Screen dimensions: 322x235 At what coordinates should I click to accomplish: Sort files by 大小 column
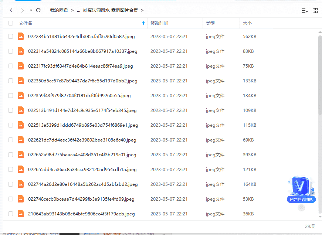pyautogui.click(x=247, y=23)
